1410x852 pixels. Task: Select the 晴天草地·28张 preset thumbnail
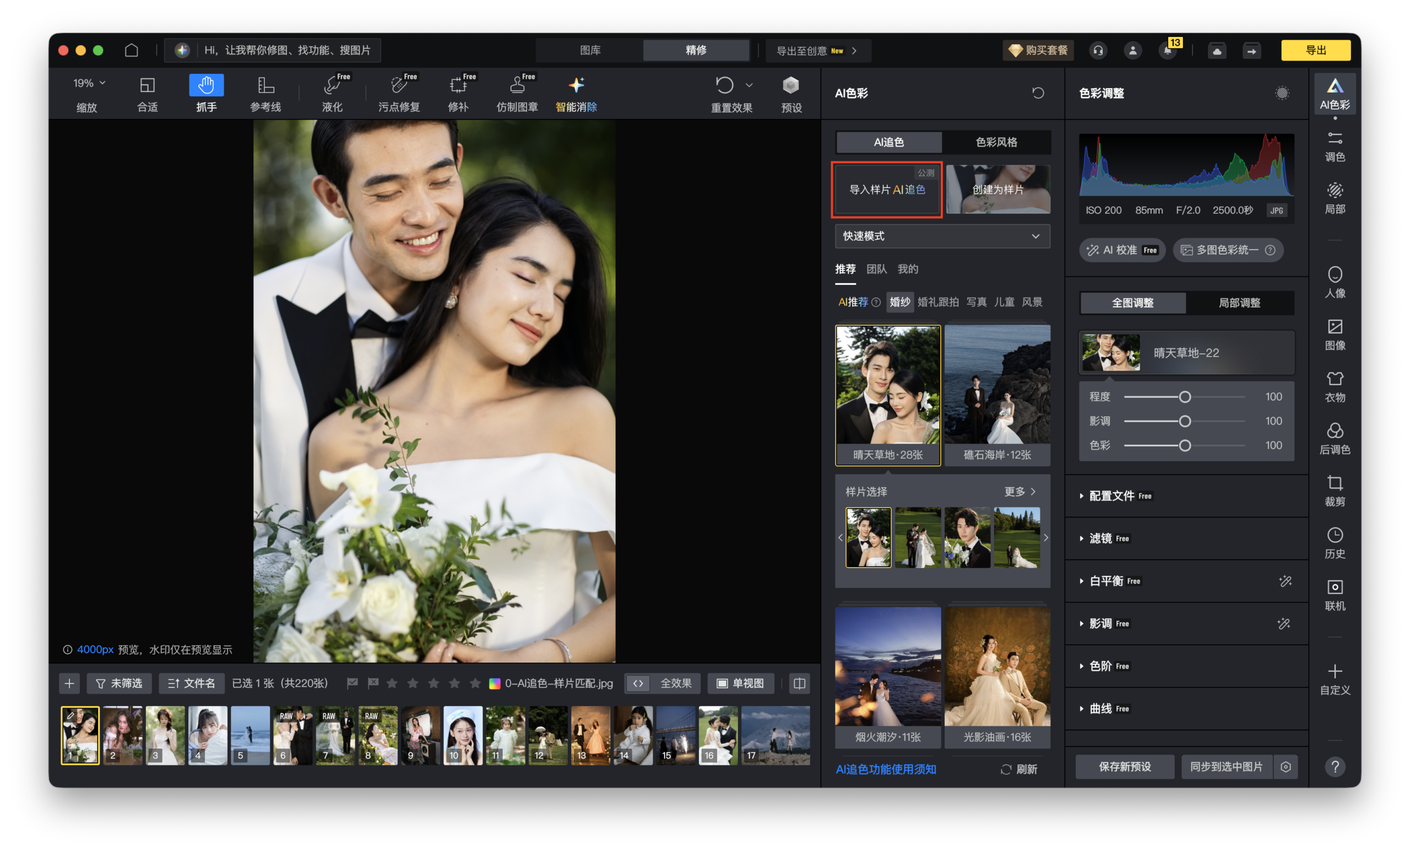(x=887, y=394)
